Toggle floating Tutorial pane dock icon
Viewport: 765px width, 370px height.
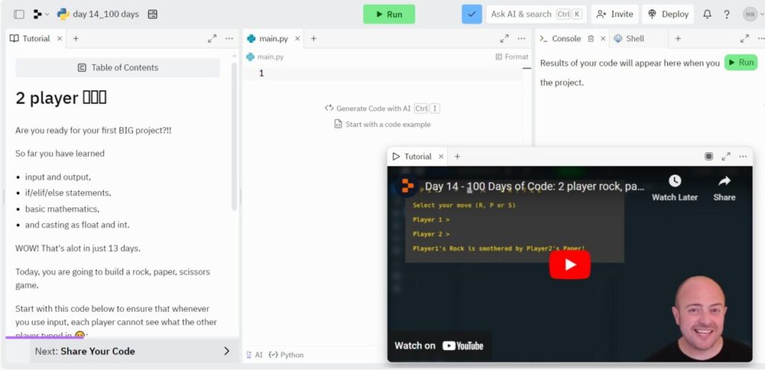(708, 157)
